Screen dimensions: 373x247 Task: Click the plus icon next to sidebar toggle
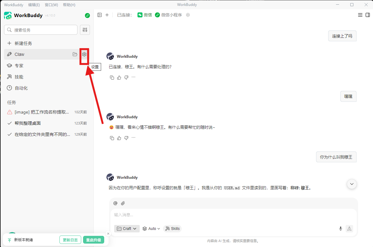107,15
